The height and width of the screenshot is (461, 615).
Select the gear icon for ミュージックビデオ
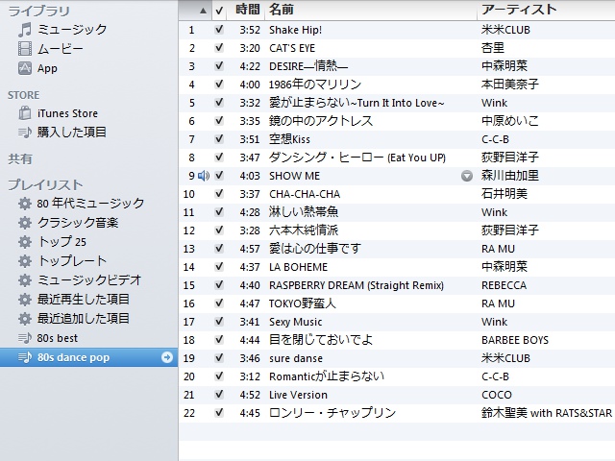point(25,280)
